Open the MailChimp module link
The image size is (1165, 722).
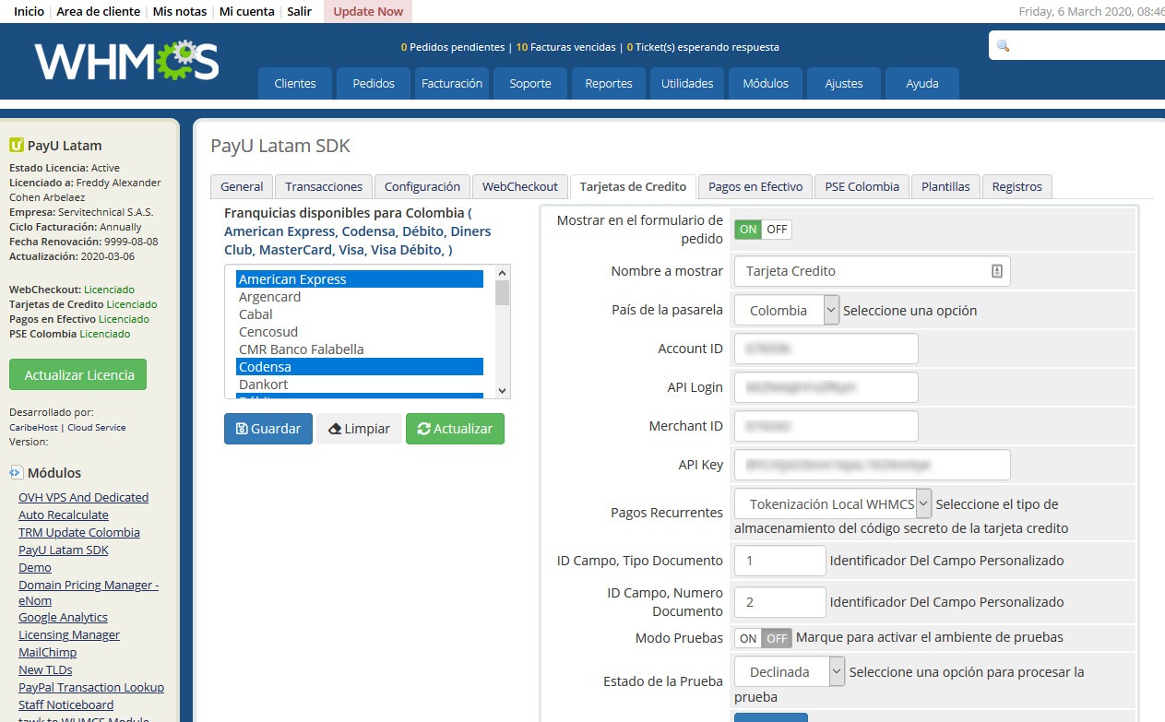click(x=48, y=652)
